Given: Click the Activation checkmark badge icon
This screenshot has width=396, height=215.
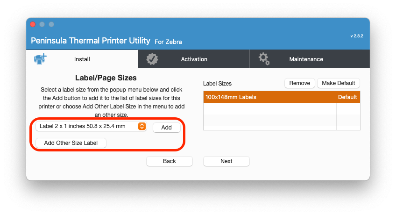Looking at the screenshot, I should point(152,59).
